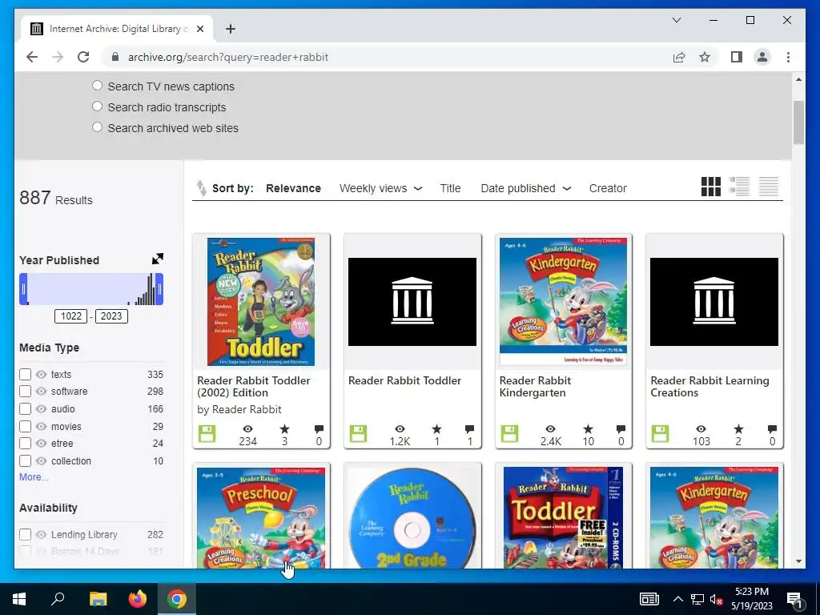Toggle the sort direction arrows
This screenshot has height=615, width=820.
[x=201, y=188]
